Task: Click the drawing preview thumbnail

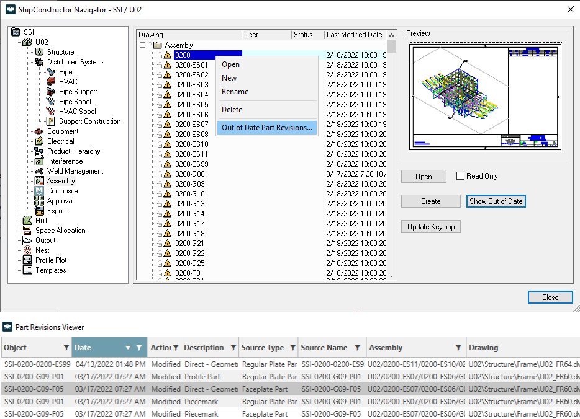Action: click(x=486, y=97)
